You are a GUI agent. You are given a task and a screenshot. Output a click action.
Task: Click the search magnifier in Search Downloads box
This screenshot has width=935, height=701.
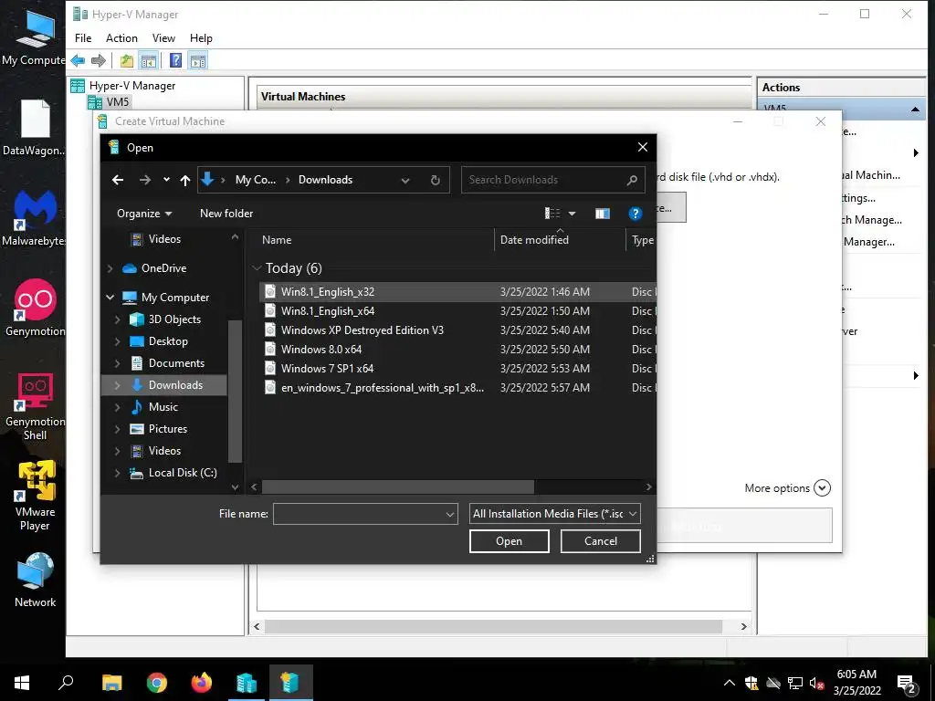tap(632, 180)
